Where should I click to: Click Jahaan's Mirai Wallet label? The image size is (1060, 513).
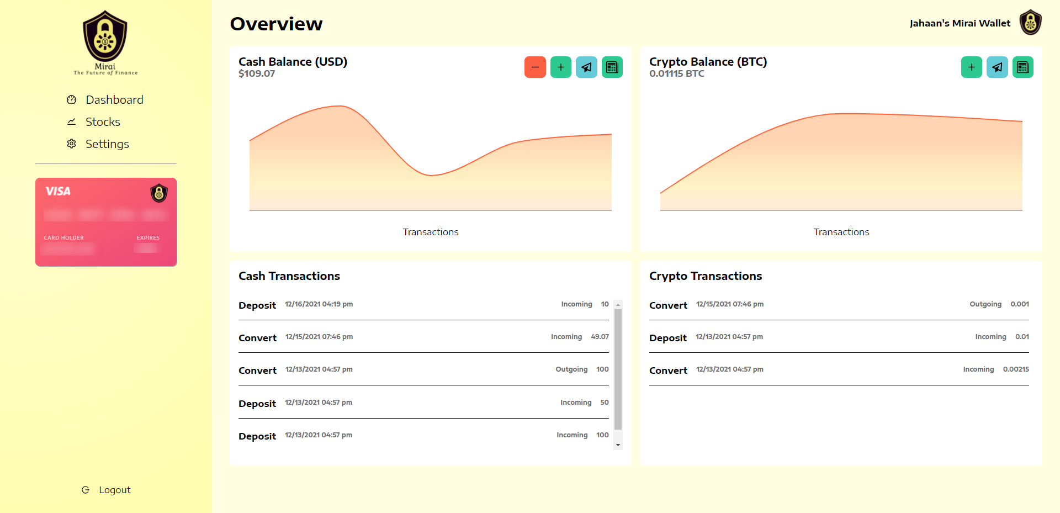coord(960,23)
